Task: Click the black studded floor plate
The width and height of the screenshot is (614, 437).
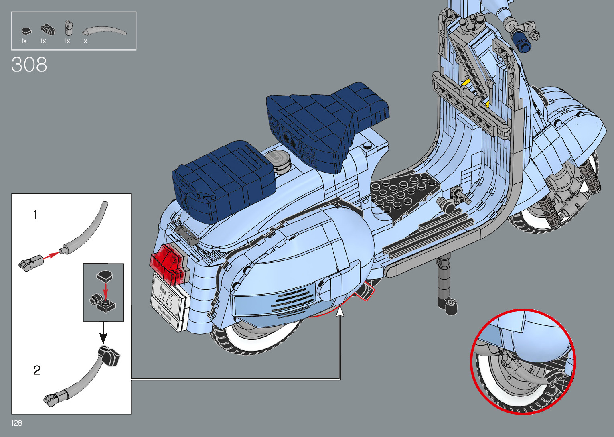Action: click(404, 192)
